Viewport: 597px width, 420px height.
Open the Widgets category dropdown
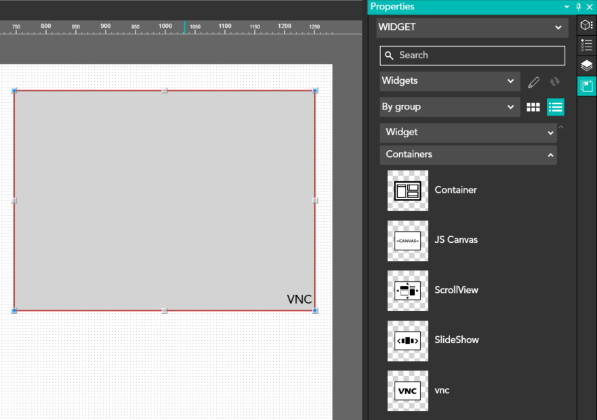(449, 81)
